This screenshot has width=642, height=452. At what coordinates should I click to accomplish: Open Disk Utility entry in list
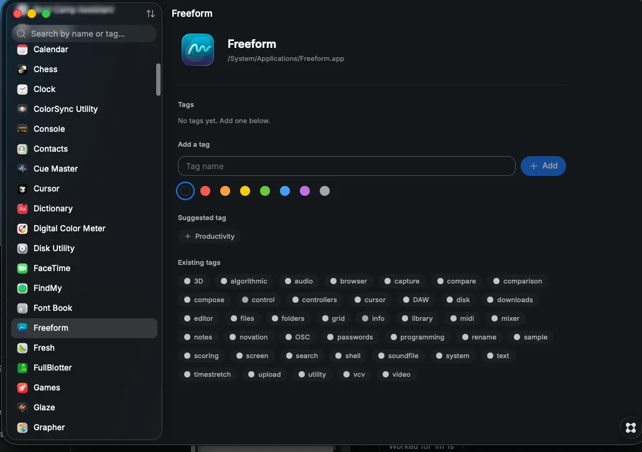(x=85, y=249)
